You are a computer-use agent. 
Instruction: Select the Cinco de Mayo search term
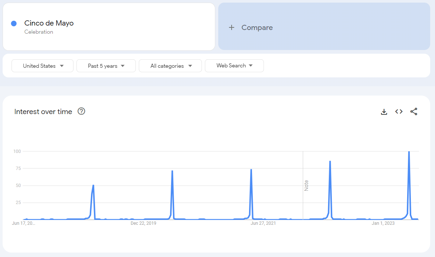point(49,23)
